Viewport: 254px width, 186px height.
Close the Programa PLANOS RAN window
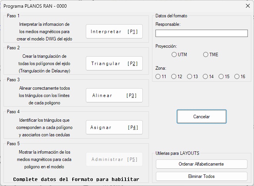point(247,6)
